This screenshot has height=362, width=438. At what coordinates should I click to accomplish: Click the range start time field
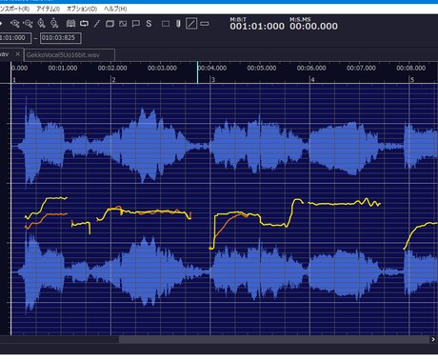pos(15,38)
